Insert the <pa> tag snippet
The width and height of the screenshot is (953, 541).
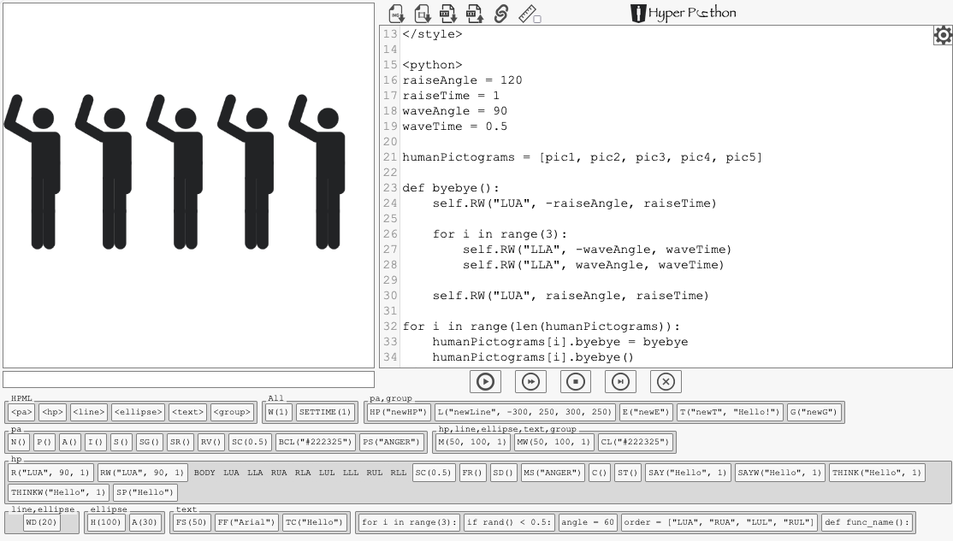click(x=21, y=412)
